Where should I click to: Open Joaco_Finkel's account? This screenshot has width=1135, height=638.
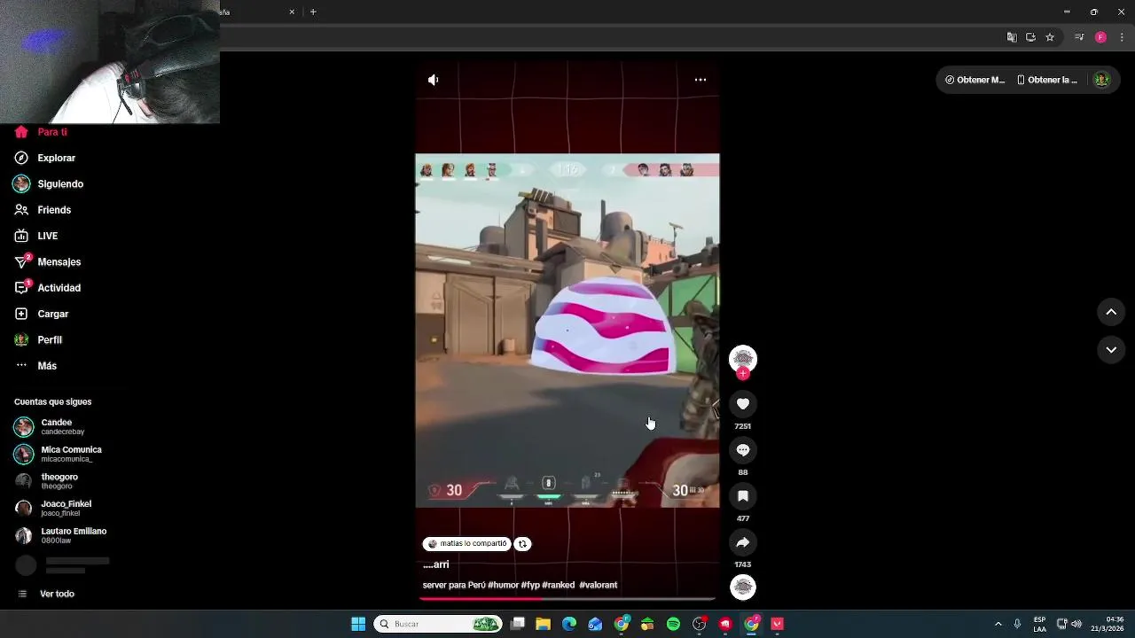(53, 509)
